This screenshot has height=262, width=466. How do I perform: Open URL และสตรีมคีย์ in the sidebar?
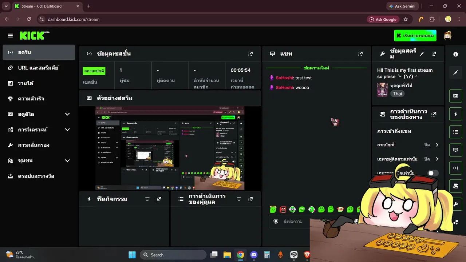coord(39,68)
